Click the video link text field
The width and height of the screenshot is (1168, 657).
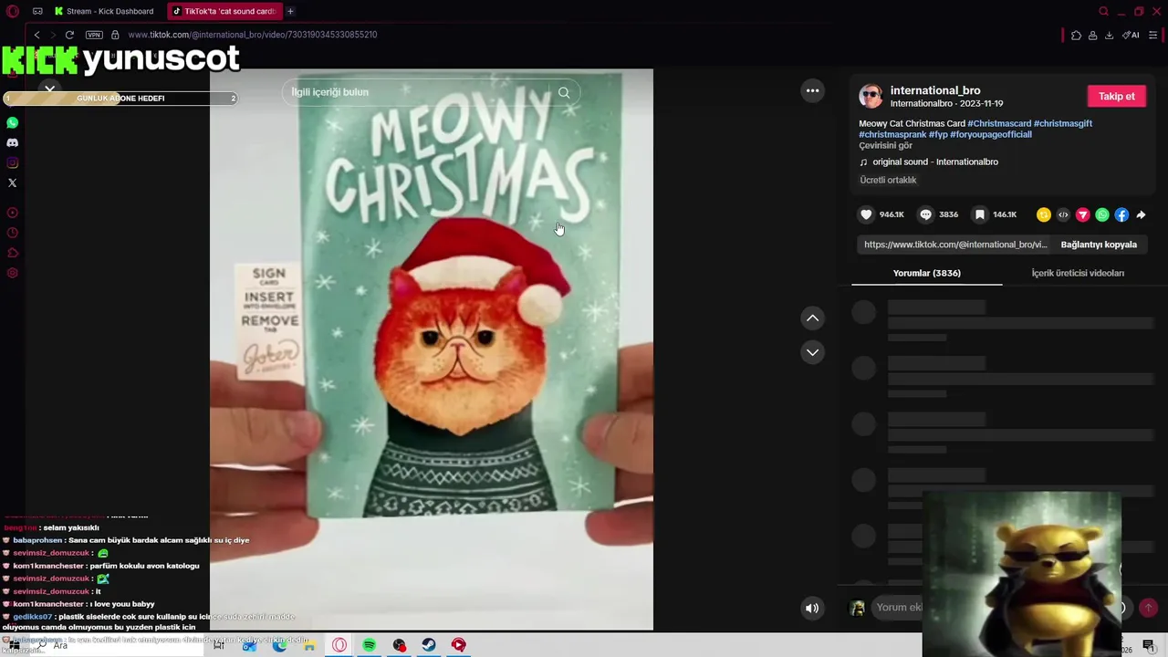coord(955,245)
